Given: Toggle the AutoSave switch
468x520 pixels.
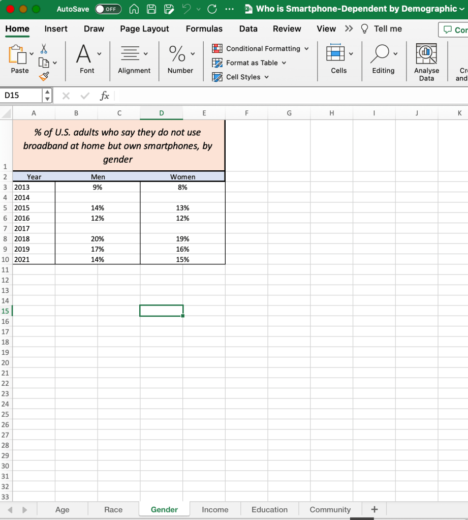Looking at the screenshot, I should (108, 9).
